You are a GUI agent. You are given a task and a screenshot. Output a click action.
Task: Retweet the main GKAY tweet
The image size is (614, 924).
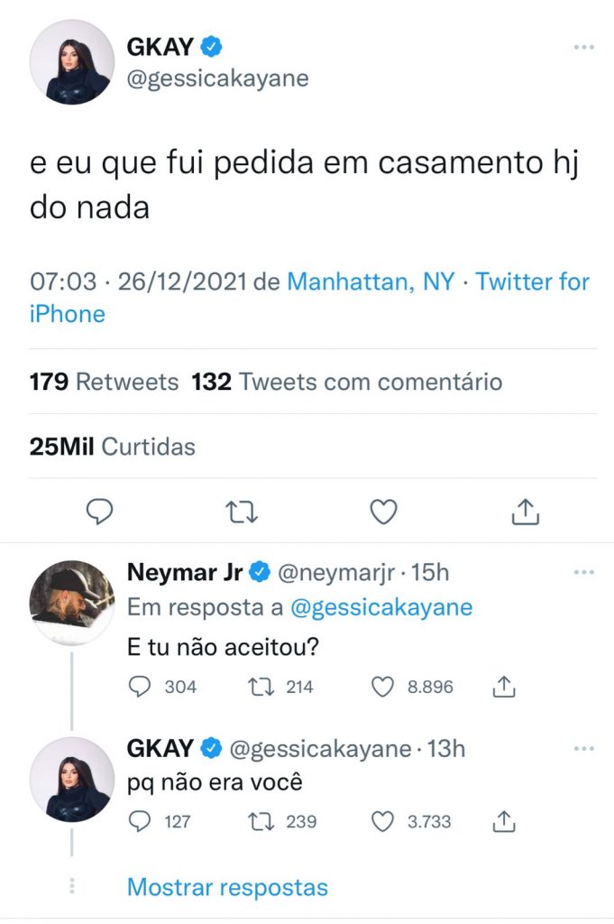click(x=241, y=513)
